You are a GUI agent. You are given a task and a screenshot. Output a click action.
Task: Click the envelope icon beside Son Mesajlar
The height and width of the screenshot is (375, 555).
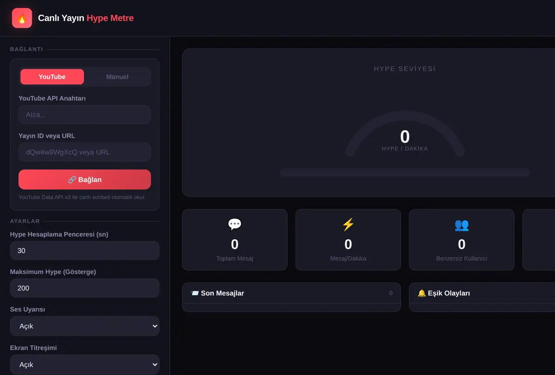(195, 293)
